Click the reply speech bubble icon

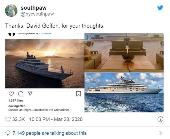(x=8, y=133)
